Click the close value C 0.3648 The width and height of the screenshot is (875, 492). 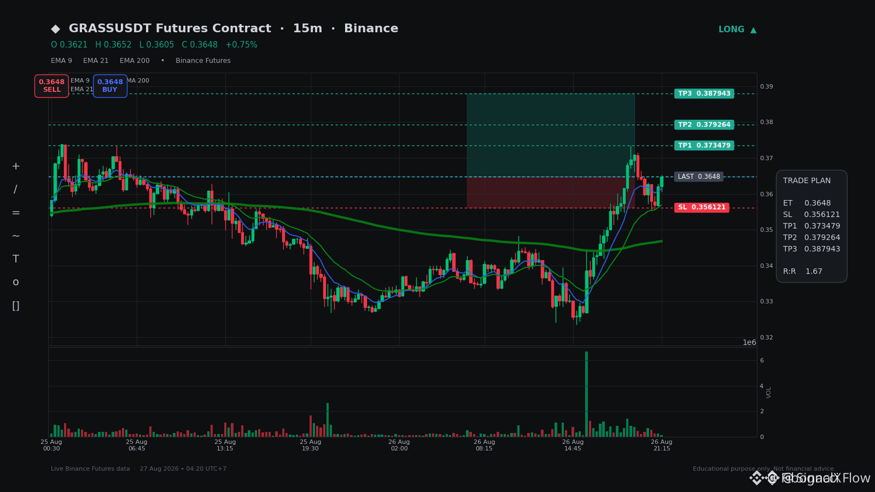click(200, 45)
